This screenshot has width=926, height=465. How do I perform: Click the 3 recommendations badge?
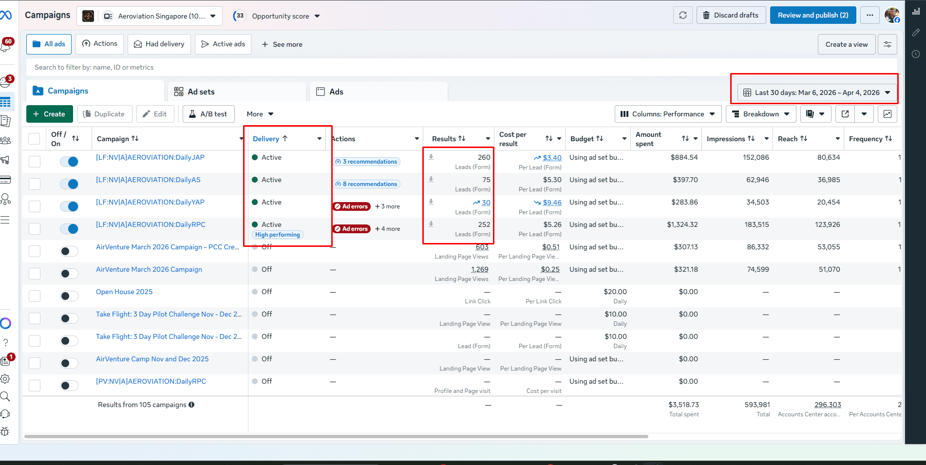click(x=367, y=162)
